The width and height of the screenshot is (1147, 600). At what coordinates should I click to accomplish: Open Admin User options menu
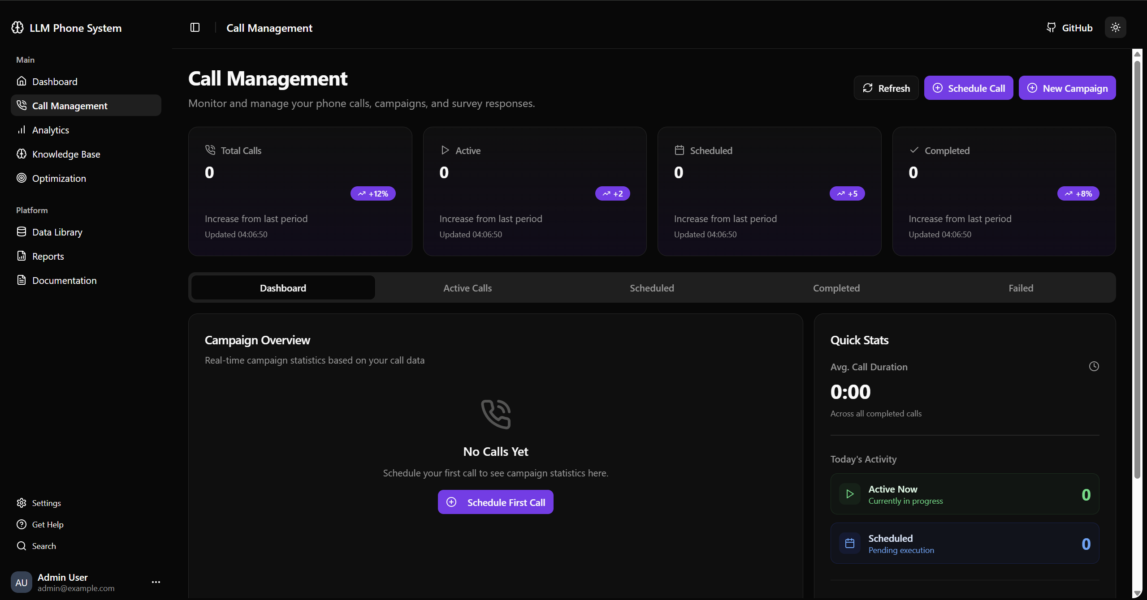click(156, 582)
